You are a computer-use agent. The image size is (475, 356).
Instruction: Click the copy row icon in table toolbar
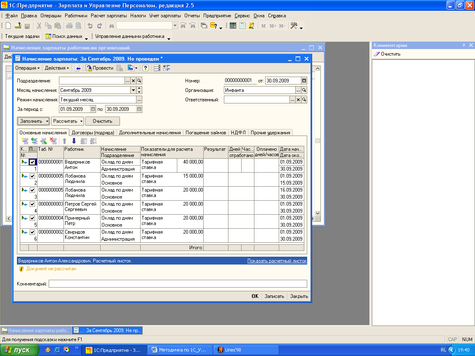point(34,141)
